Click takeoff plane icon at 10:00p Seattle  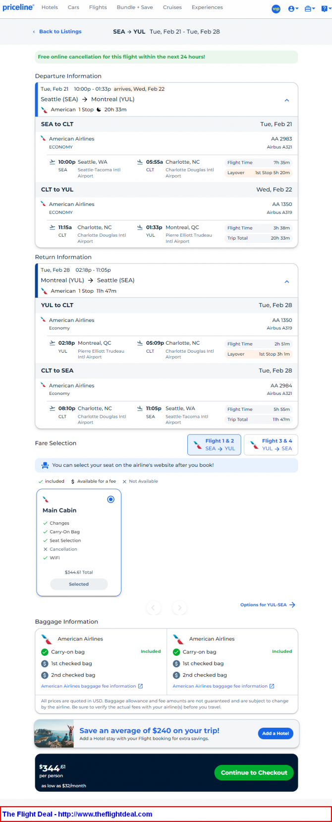pos(53,162)
